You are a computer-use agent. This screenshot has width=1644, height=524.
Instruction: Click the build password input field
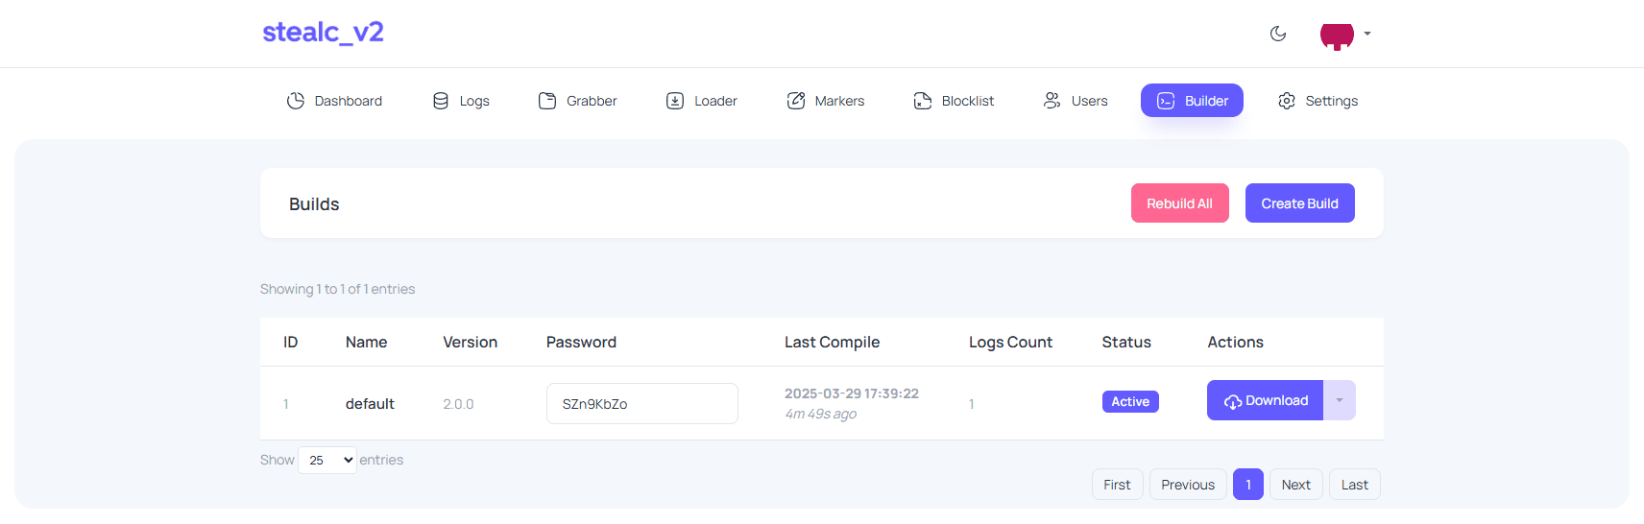(641, 404)
